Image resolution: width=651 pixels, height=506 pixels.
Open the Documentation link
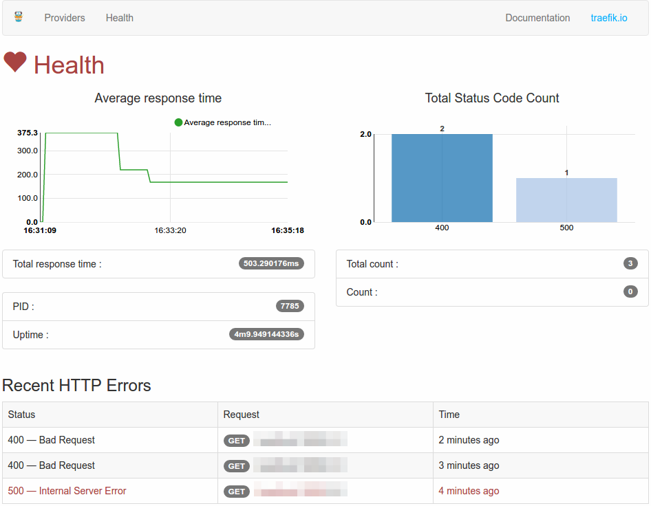[537, 17]
